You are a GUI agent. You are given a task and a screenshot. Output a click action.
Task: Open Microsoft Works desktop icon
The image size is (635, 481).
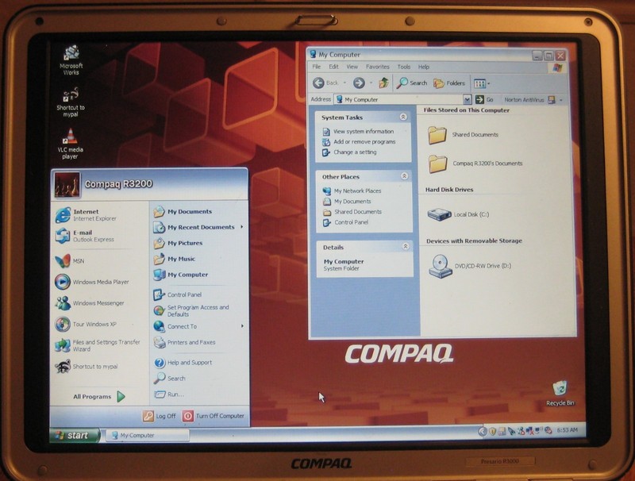point(71,61)
